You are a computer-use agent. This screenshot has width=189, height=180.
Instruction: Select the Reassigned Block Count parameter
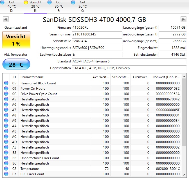coord(38,83)
